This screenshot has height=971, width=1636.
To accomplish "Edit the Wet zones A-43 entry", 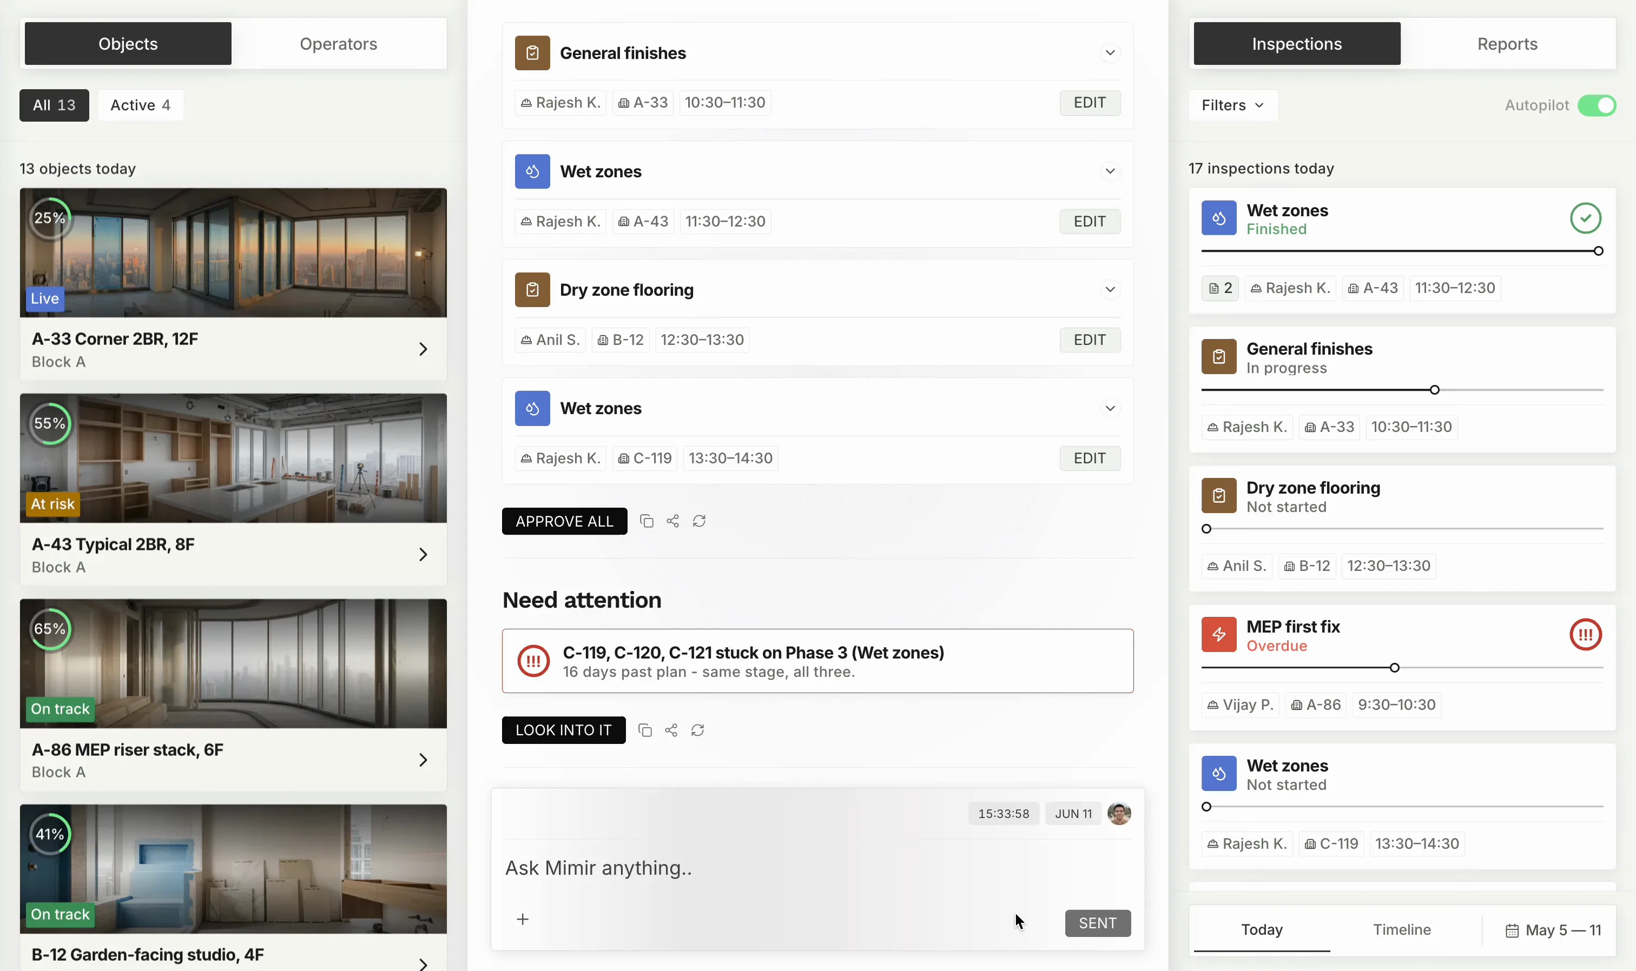I will click(1090, 221).
